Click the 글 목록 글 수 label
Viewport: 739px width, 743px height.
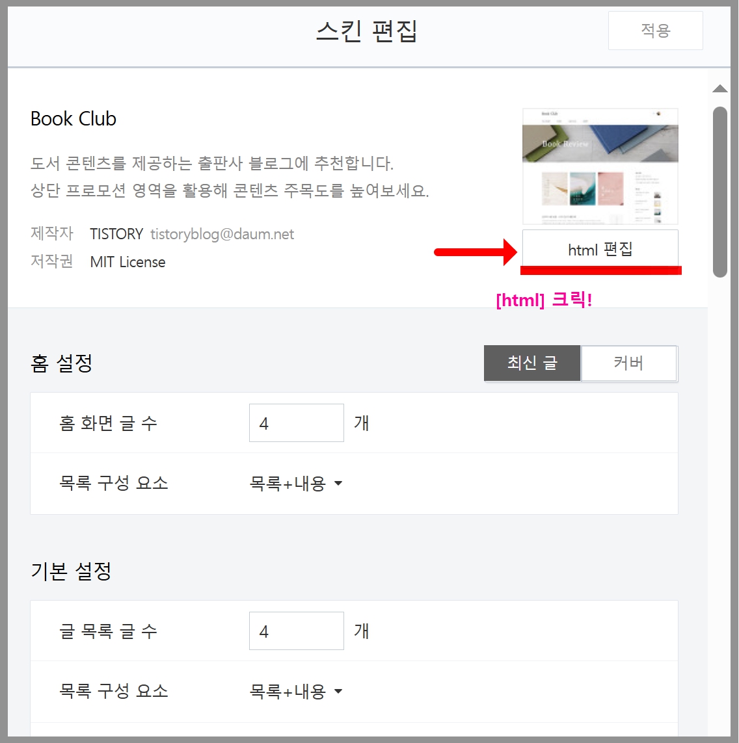[x=108, y=631]
